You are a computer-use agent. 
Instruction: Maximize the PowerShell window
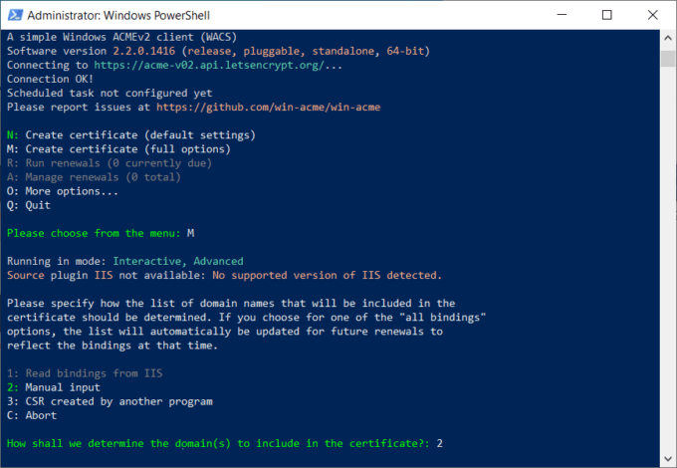pos(606,15)
